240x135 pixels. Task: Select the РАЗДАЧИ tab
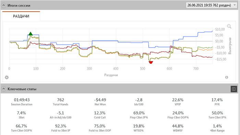click(21, 16)
